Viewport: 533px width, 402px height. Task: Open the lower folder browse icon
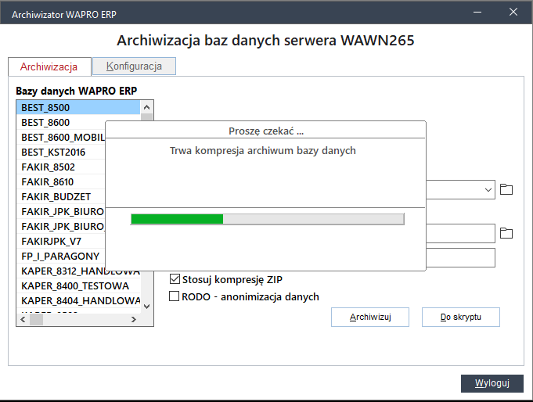pyautogui.click(x=506, y=233)
